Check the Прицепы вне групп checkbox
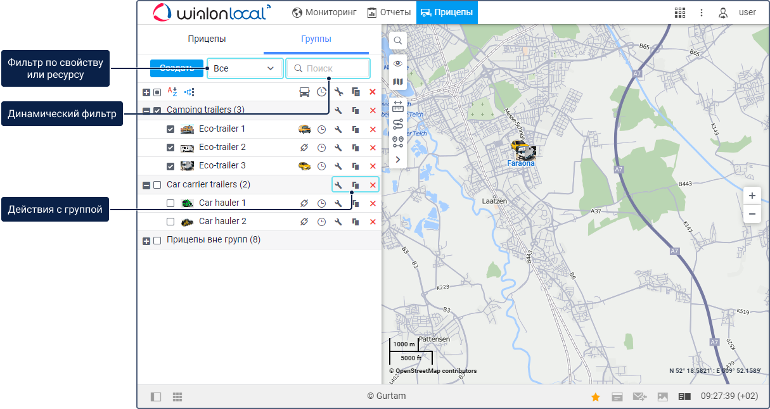Image resolution: width=770 pixels, height=409 pixels. (157, 241)
